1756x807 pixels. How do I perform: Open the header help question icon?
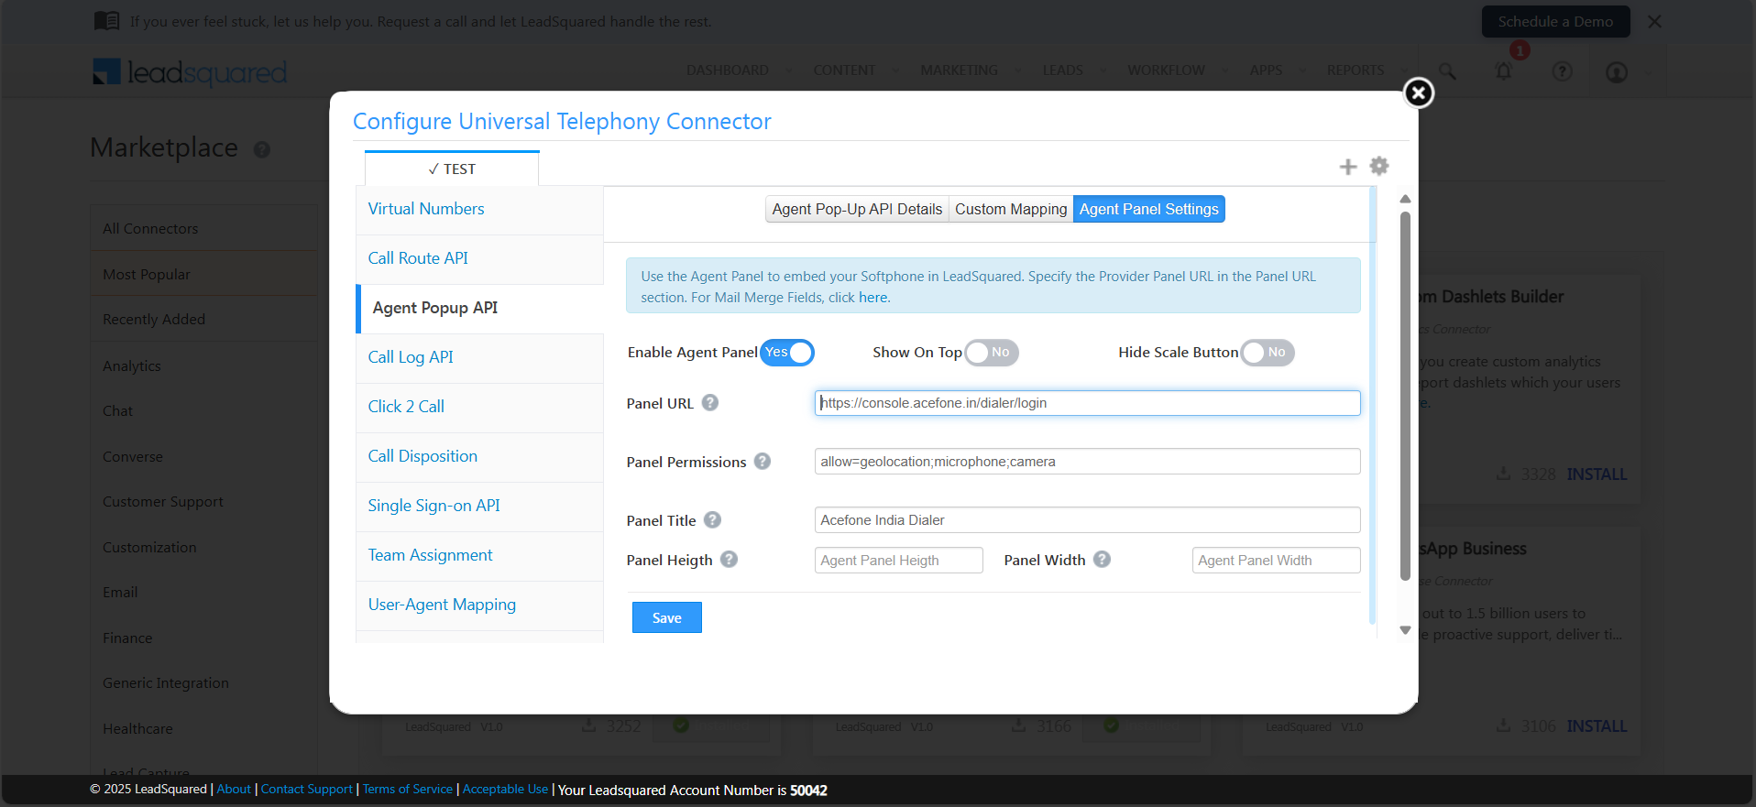point(1563,71)
